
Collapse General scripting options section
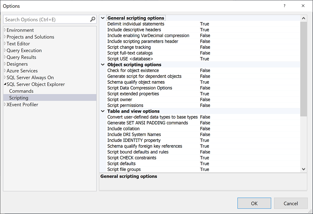pos(103,18)
